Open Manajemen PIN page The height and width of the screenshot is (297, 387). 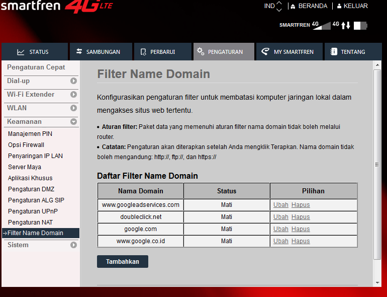point(30,134)
